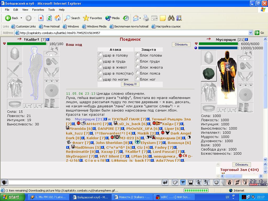Click the battle log scroll down arrow
Viewport: 268px width, 201px height.
tap(265, 159)
